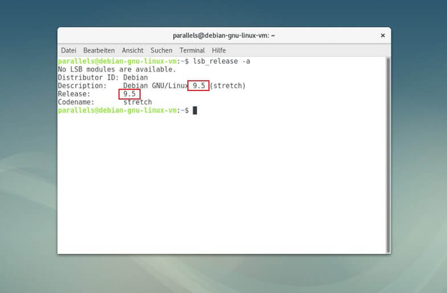The width and height of the screenshot is (447, 293).
Task: Click the typed command lsb_release -a
Action: [222, 61]
